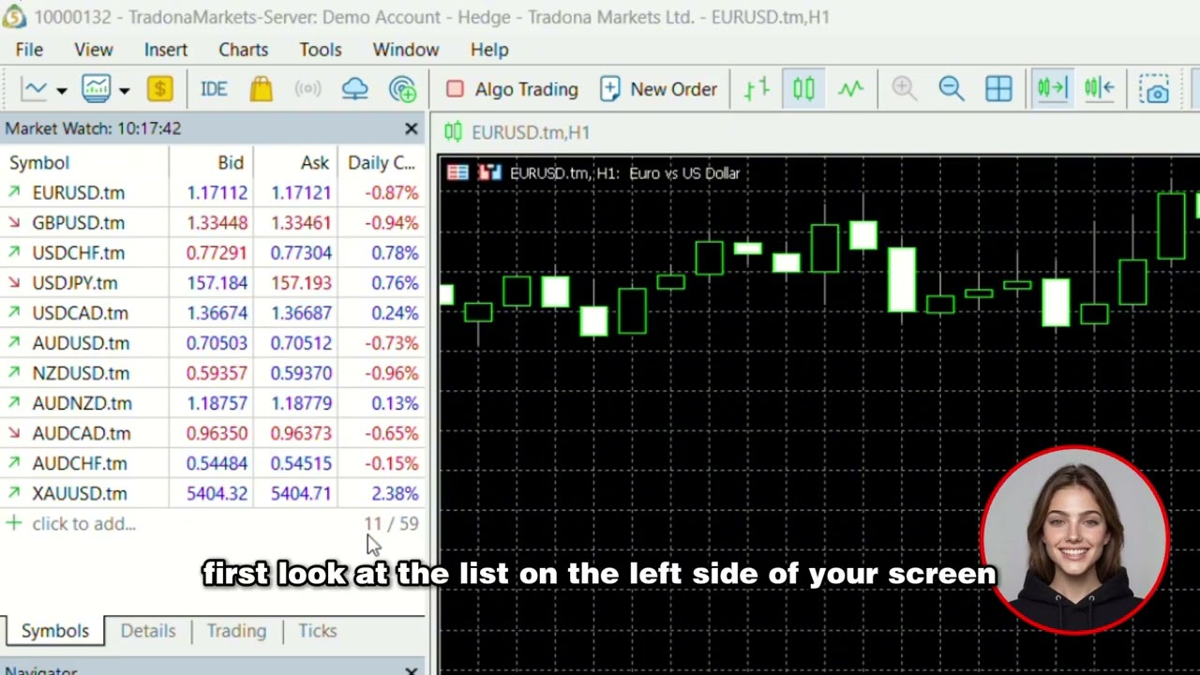
Task: Open the Insert menu
Action: tap(166, 50)
